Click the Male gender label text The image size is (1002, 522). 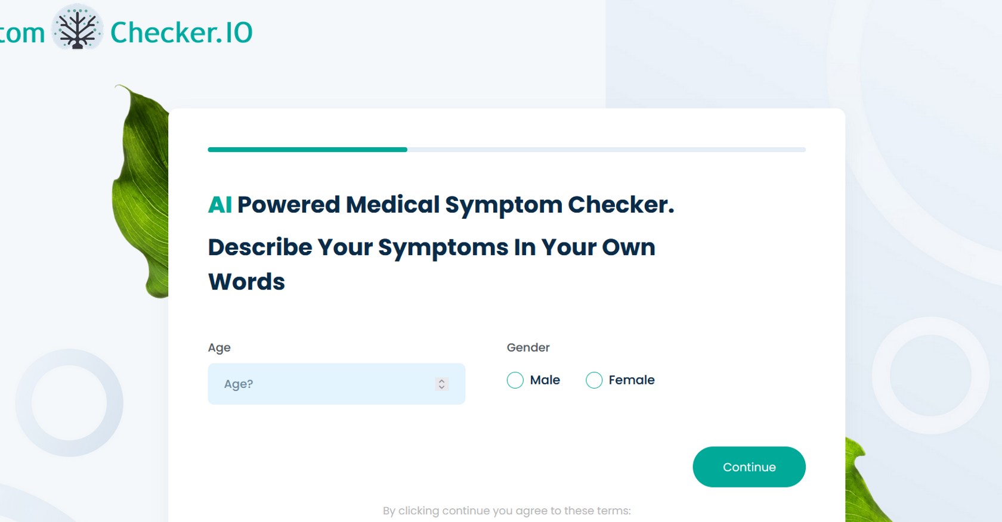[545, 380]
